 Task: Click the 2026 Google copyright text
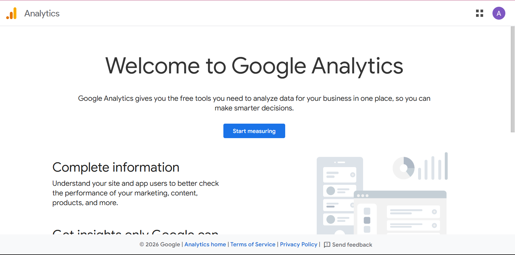160,244
